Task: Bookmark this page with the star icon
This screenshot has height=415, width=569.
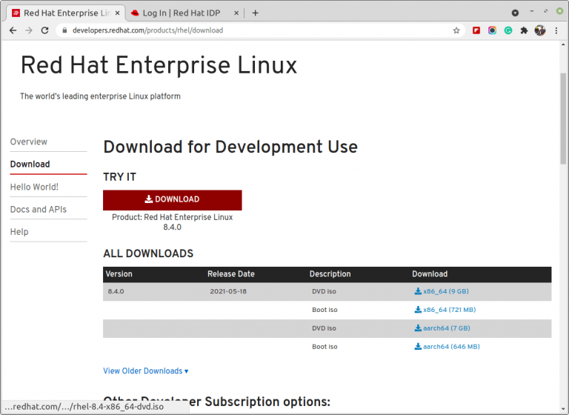Action: click(x=456, y=30)
